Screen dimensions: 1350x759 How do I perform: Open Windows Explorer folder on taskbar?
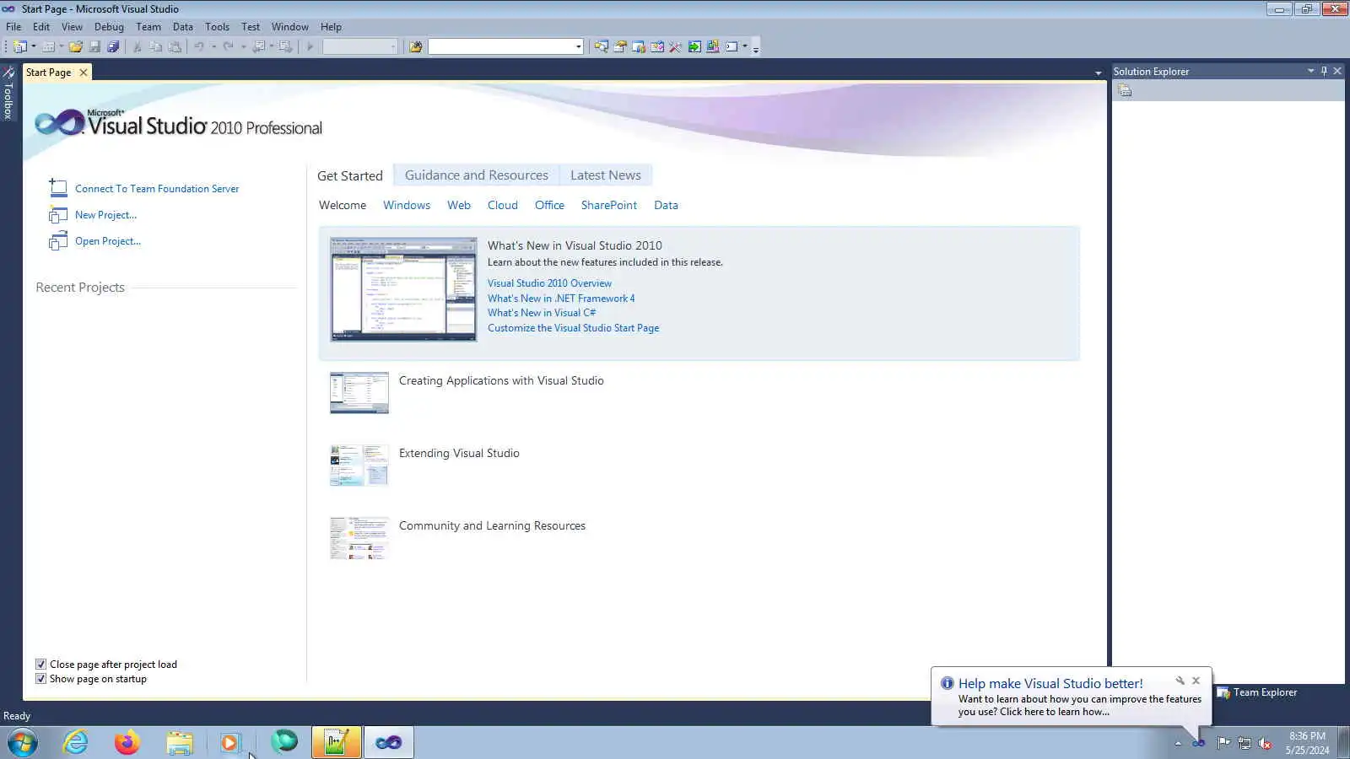pyautogui.click(x=179, y=742)
